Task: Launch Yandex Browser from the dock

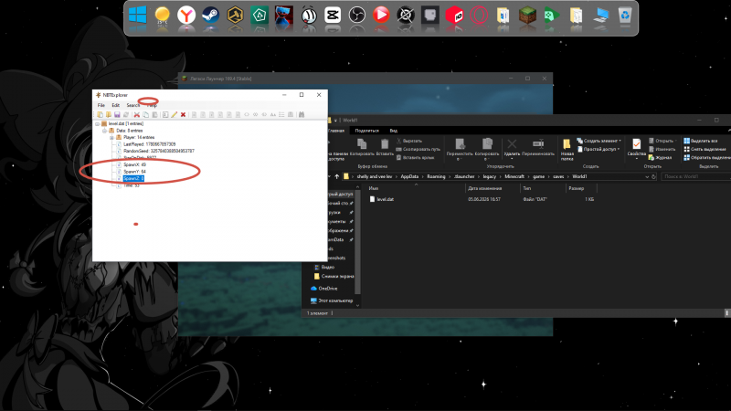Action: 186,16
